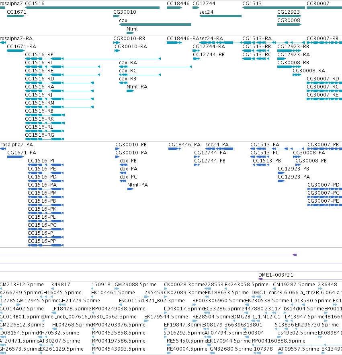This screenshot has height=355, width=342.
Task: Click the CG18446 gene label
Action: (178, 3)
